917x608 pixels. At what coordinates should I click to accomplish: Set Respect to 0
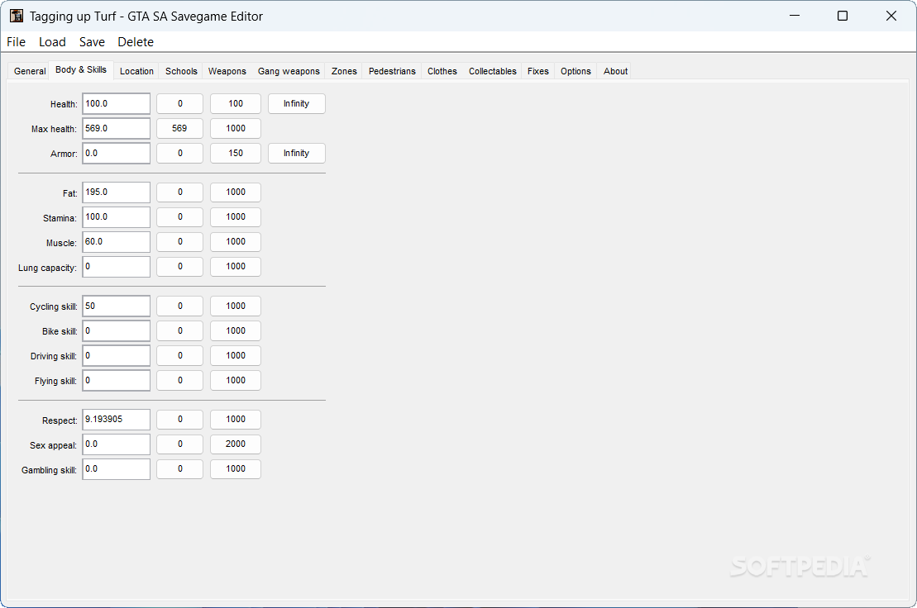179,420
